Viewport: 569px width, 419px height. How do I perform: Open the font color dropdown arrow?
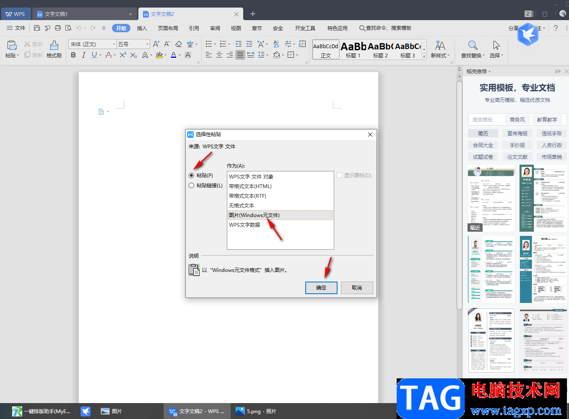pyautogui.click(x=180, y=55)
